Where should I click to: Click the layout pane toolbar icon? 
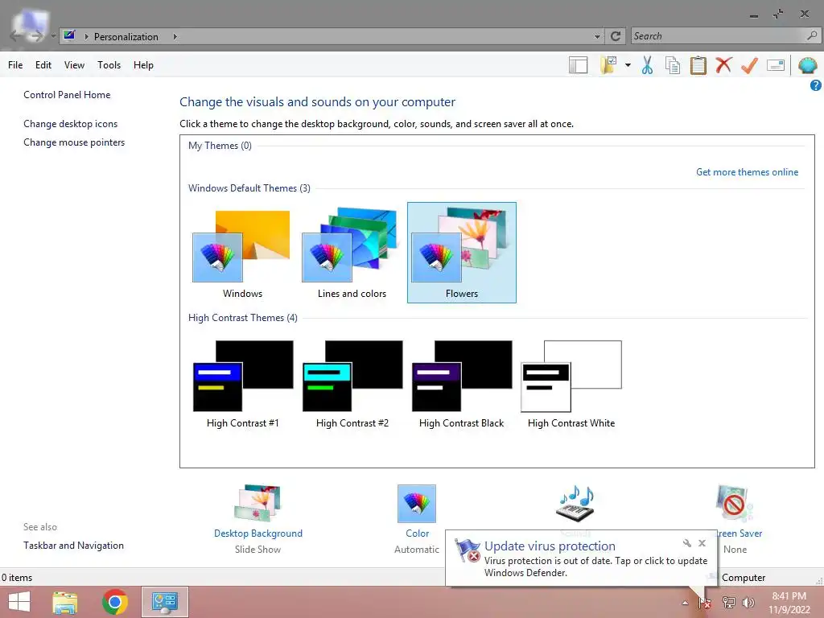(x=578, y=65)
